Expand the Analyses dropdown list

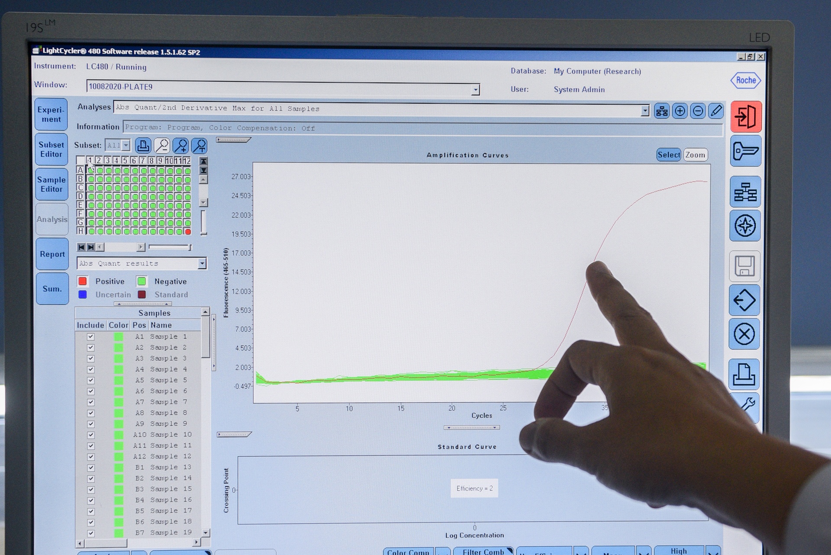pos(645,111)
